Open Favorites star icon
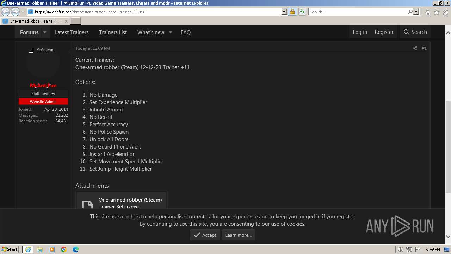The width and height of the screenshot is (451, 254). point(437,12)
